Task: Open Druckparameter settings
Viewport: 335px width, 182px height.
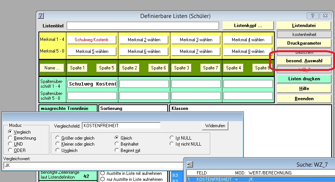Action: coord(304,43)
